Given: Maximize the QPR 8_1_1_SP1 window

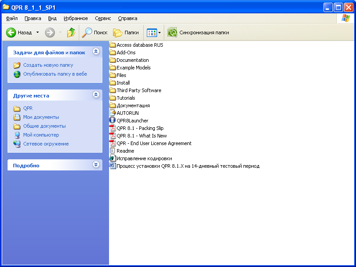Looking at the screenshot, I should (x=338, y=8).
